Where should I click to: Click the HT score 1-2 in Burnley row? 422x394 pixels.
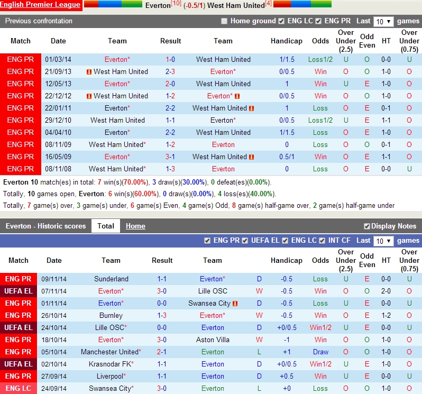[x=386, y=315]
